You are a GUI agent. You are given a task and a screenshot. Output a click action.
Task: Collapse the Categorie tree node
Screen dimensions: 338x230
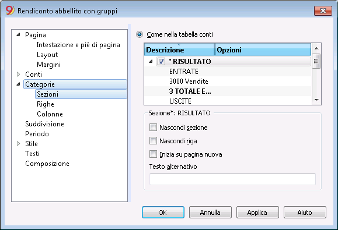(19, 84)
